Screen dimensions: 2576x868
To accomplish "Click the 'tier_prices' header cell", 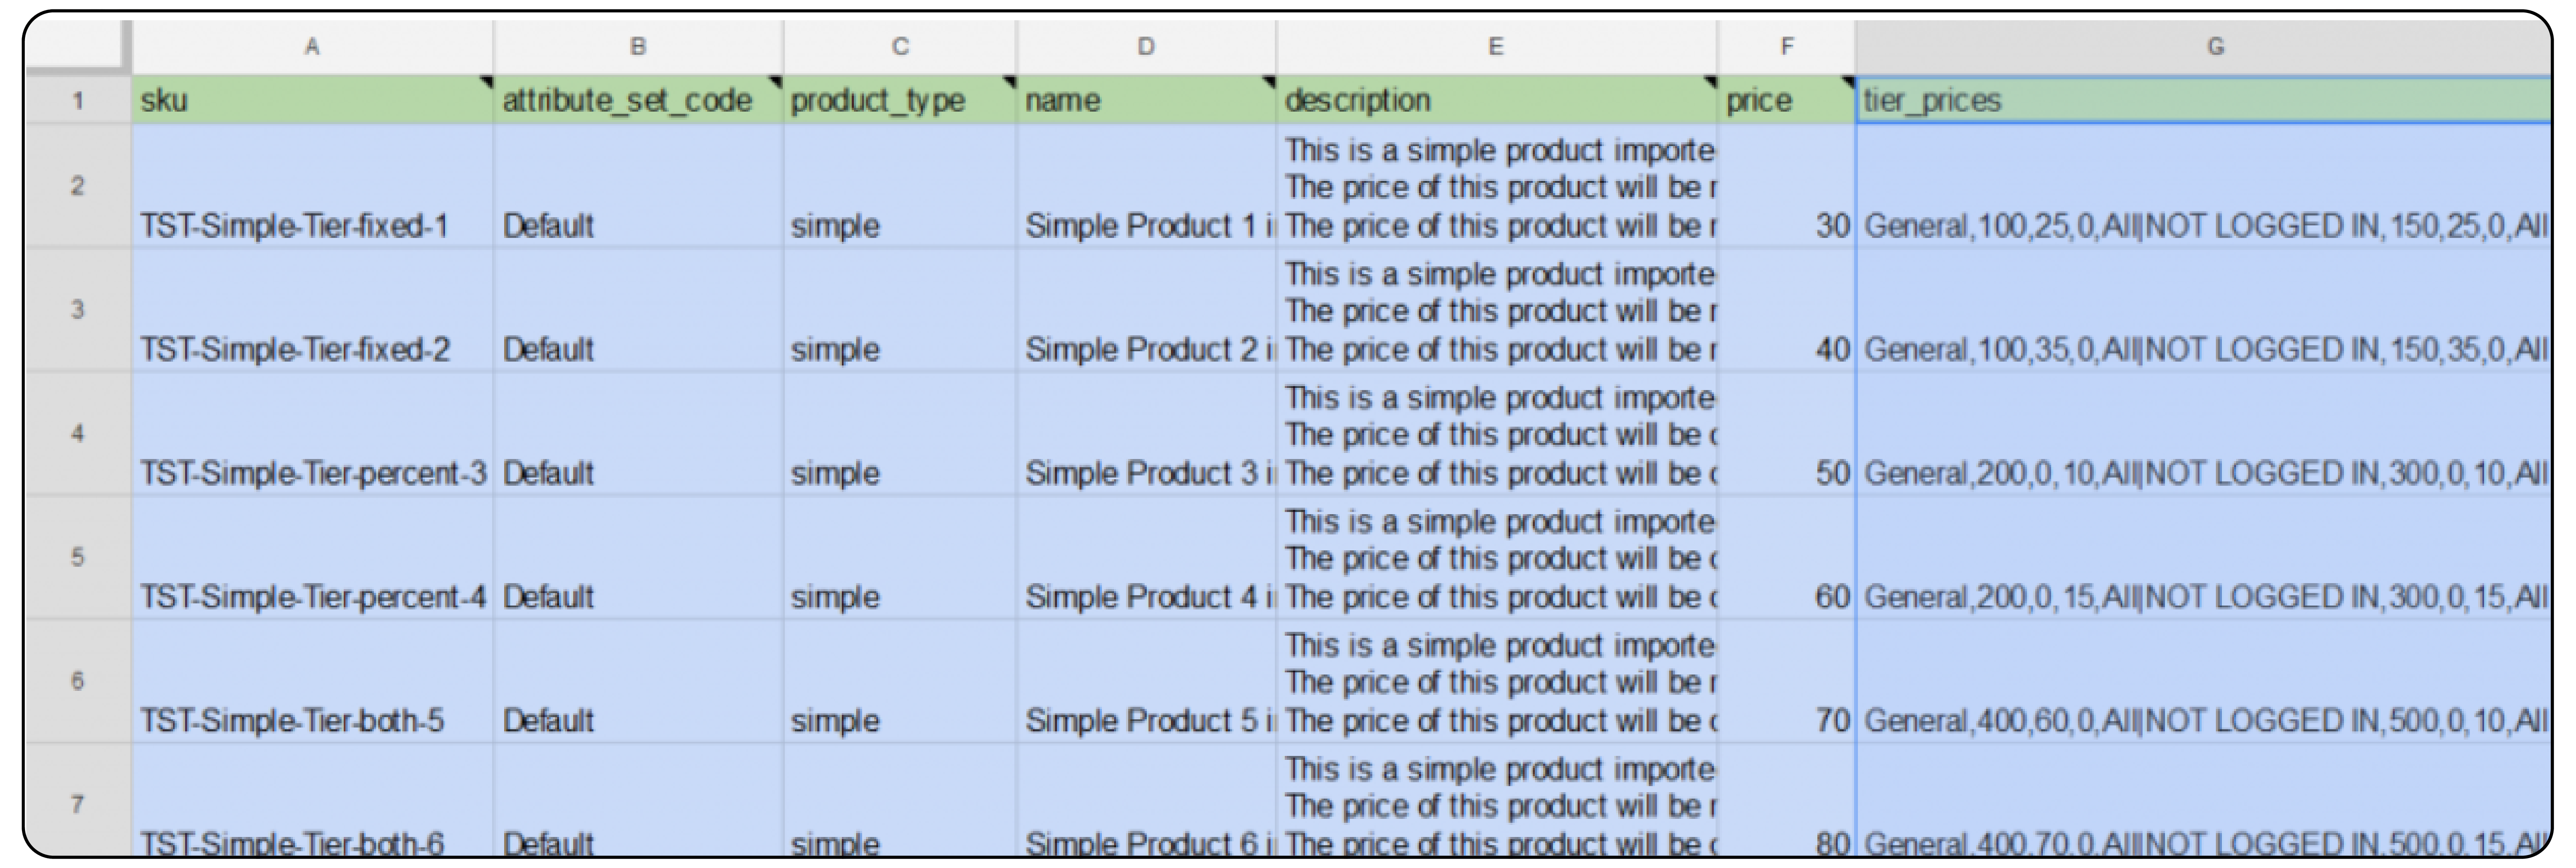I will pos(2204,100).
